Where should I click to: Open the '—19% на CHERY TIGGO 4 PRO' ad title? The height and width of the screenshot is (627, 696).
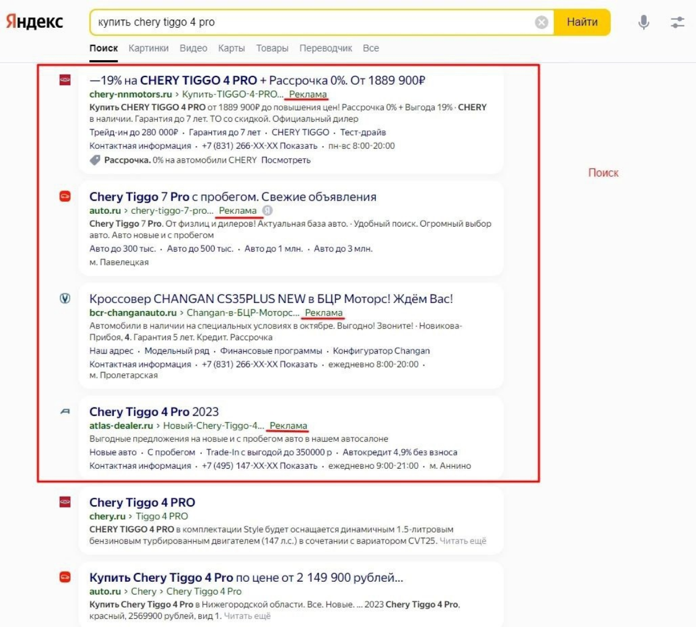tap(257, 81)
